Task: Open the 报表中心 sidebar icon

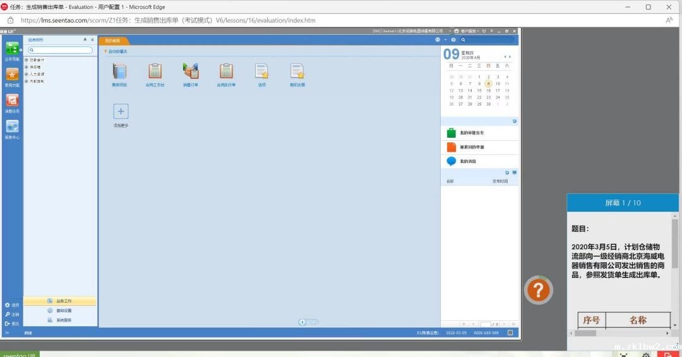Action: tap(12, 126)
